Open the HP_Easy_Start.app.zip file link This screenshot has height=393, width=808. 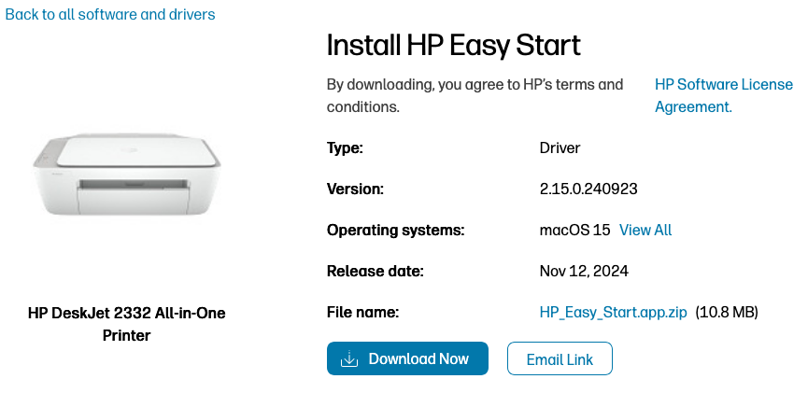[x=613, y=312]
